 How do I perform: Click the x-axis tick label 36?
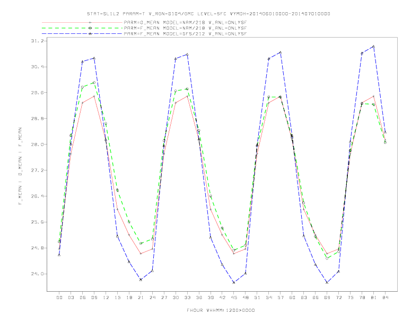click(x=199, y=298)
